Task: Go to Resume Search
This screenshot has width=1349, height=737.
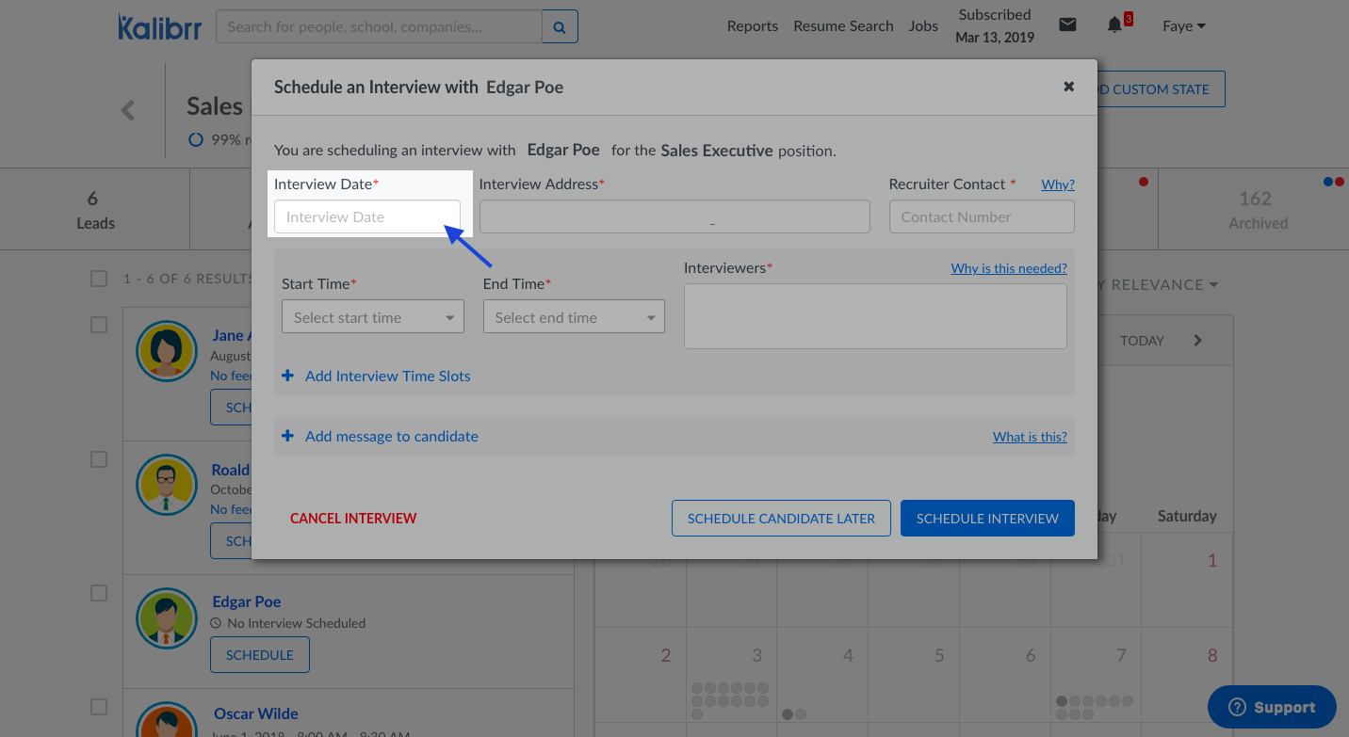Action: 843,26
